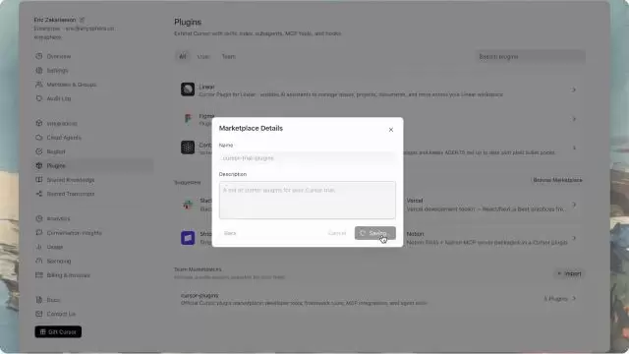Open the Analytics icon in sidebar
Image resolution: width=629 pixels, height=354 pixels.
(x=39, y=218)
